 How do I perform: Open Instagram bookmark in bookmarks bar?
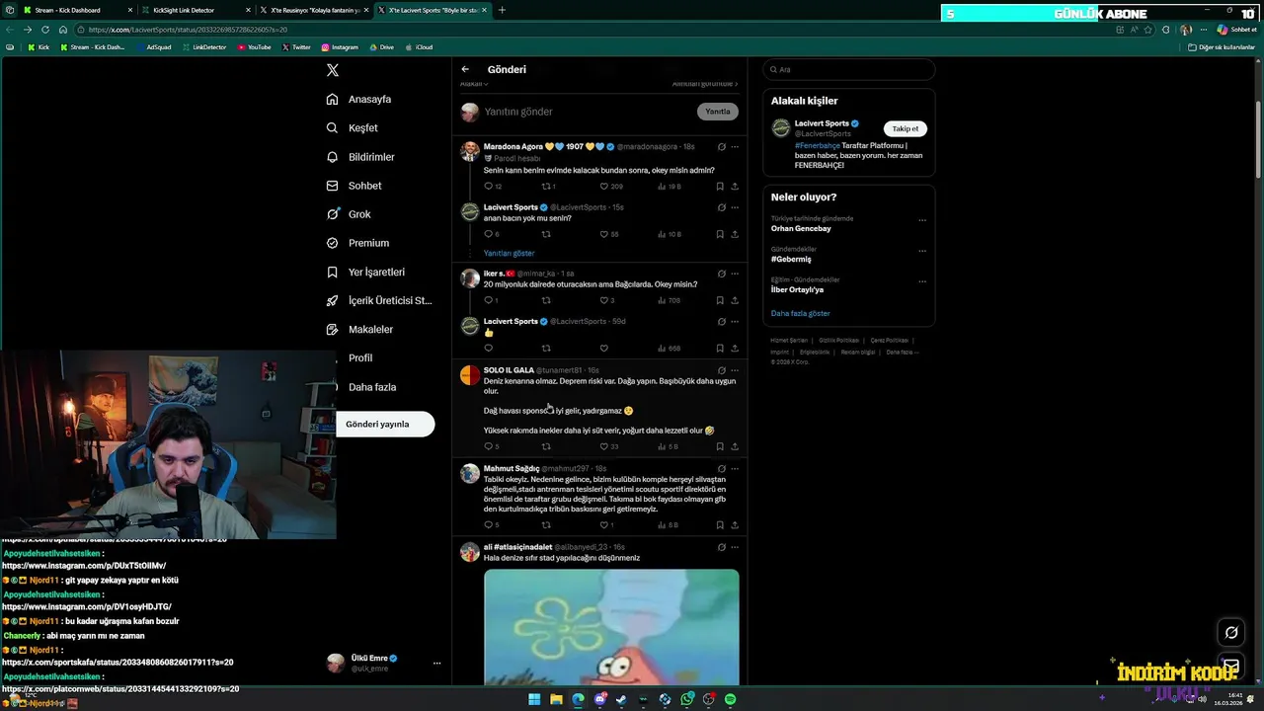tap(340, 46)
